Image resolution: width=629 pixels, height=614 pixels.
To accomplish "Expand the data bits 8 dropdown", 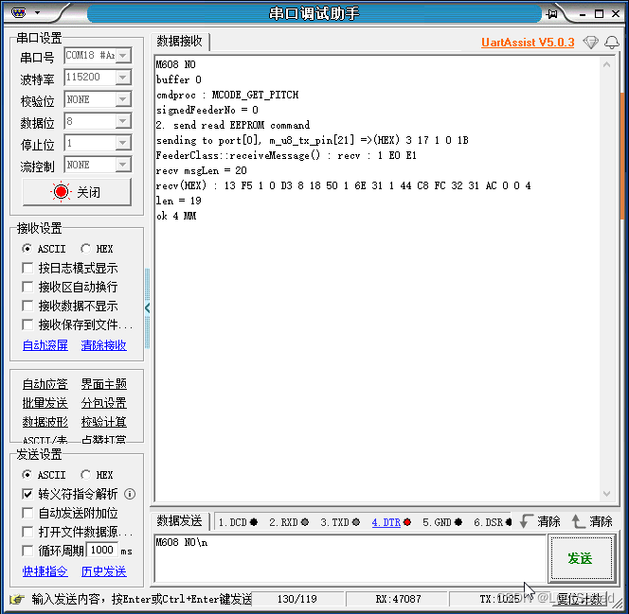I will (x=123, y=121).
